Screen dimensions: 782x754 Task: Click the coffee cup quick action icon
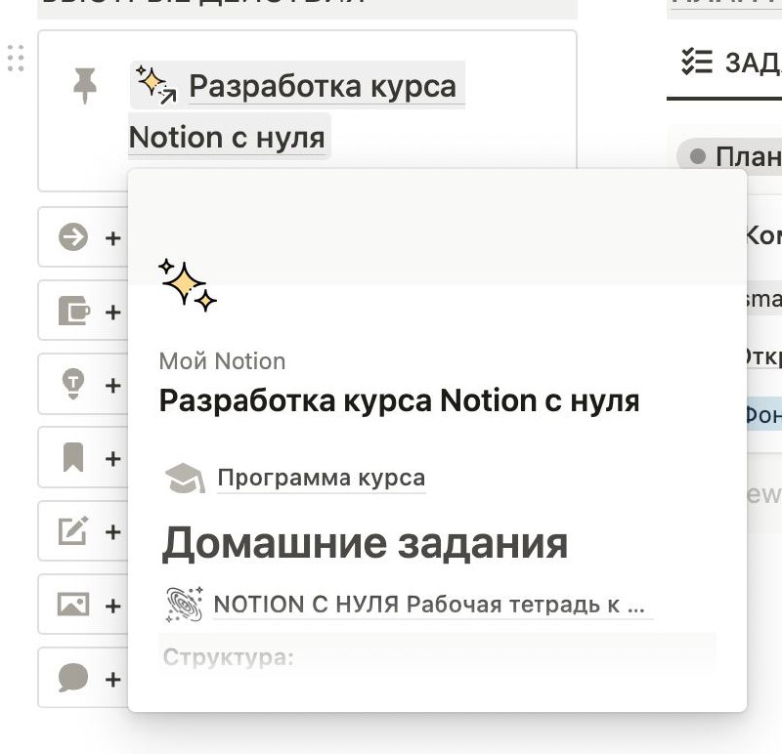74,311
